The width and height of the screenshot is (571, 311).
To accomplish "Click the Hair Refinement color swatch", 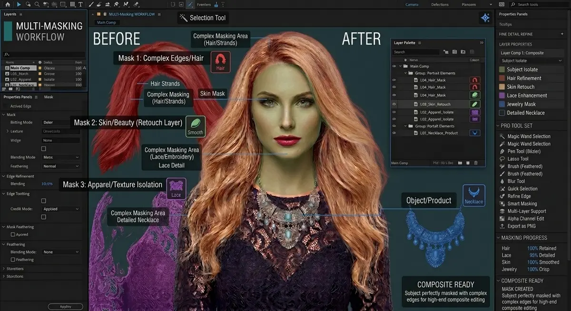I will point(502,78).
